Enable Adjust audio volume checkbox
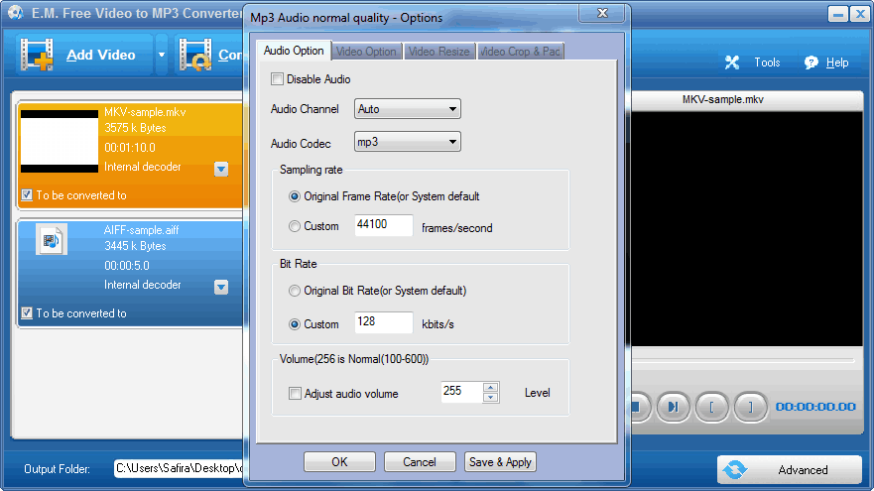Viewport: 874px width, 491px height. pos(295,394)
